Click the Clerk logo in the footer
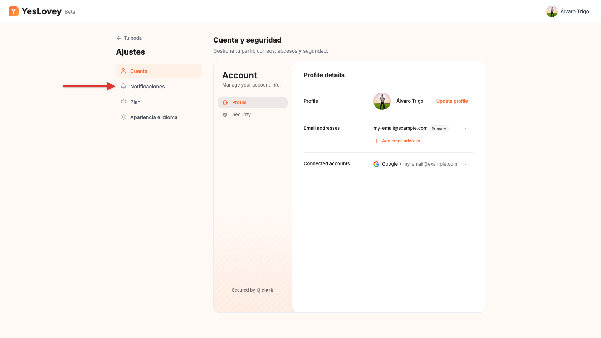 [x=265, y=290]
